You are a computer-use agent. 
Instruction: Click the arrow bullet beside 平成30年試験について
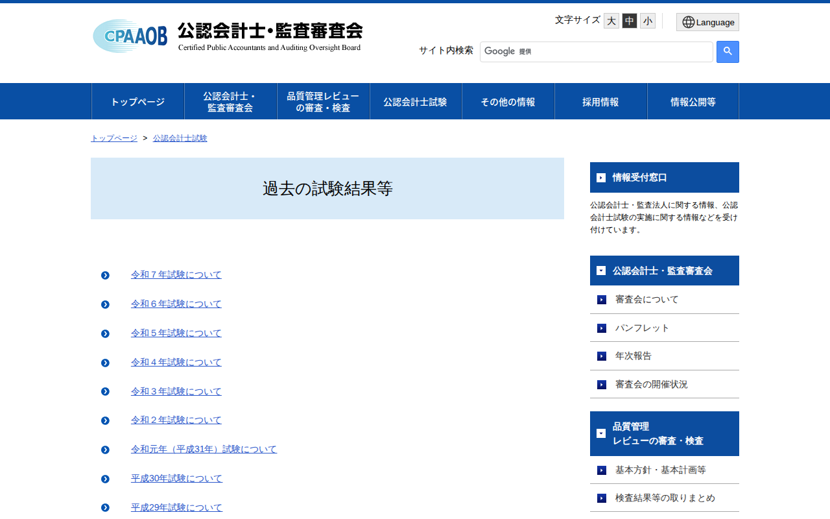[x=105, y=479]
